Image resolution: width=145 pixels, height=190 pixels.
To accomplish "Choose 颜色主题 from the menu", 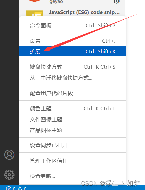I will pyautogui.click(x=72, y=108).
